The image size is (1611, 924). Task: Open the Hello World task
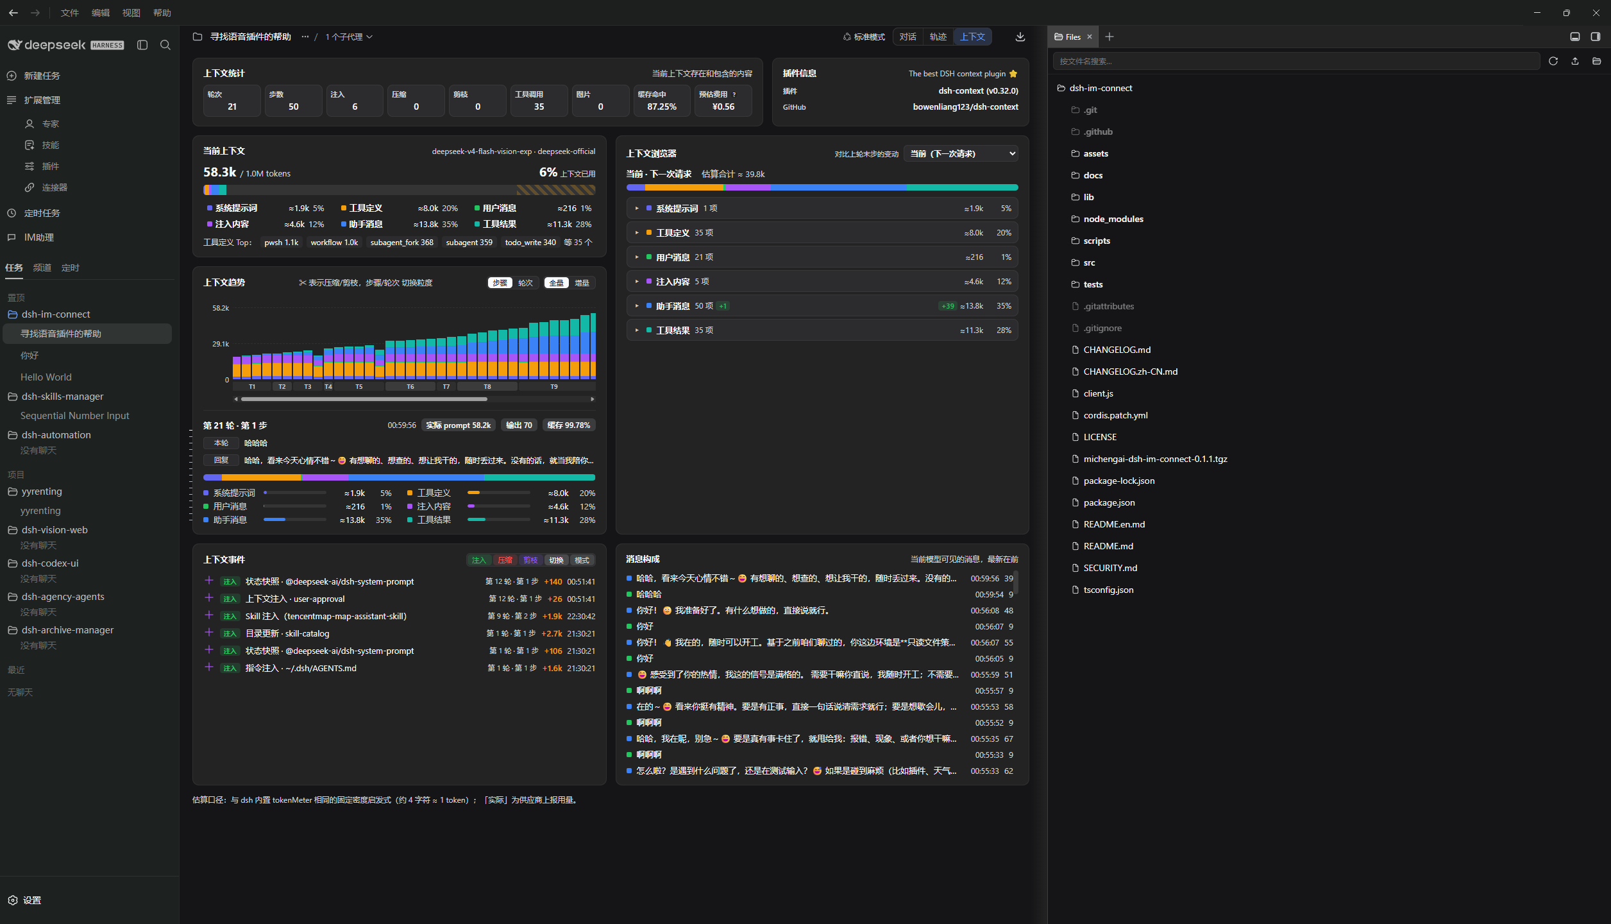[x=46, y=377]
